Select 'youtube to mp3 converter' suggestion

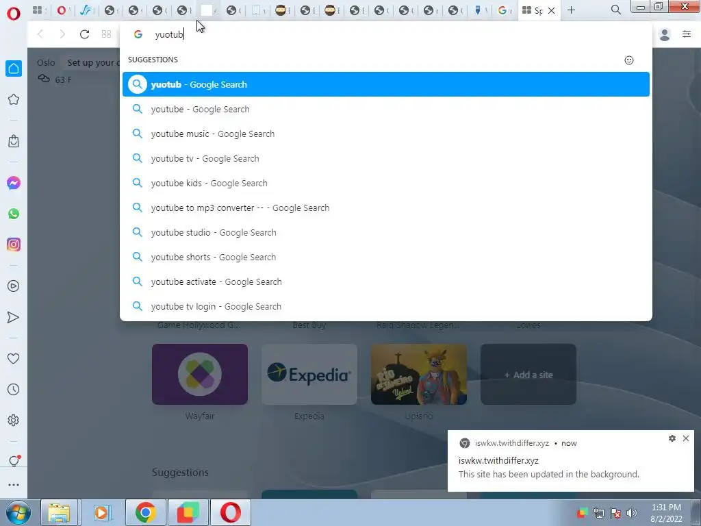(x=386, y=208)
